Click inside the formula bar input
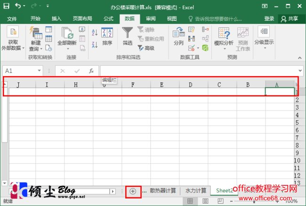 pos(200,71)
